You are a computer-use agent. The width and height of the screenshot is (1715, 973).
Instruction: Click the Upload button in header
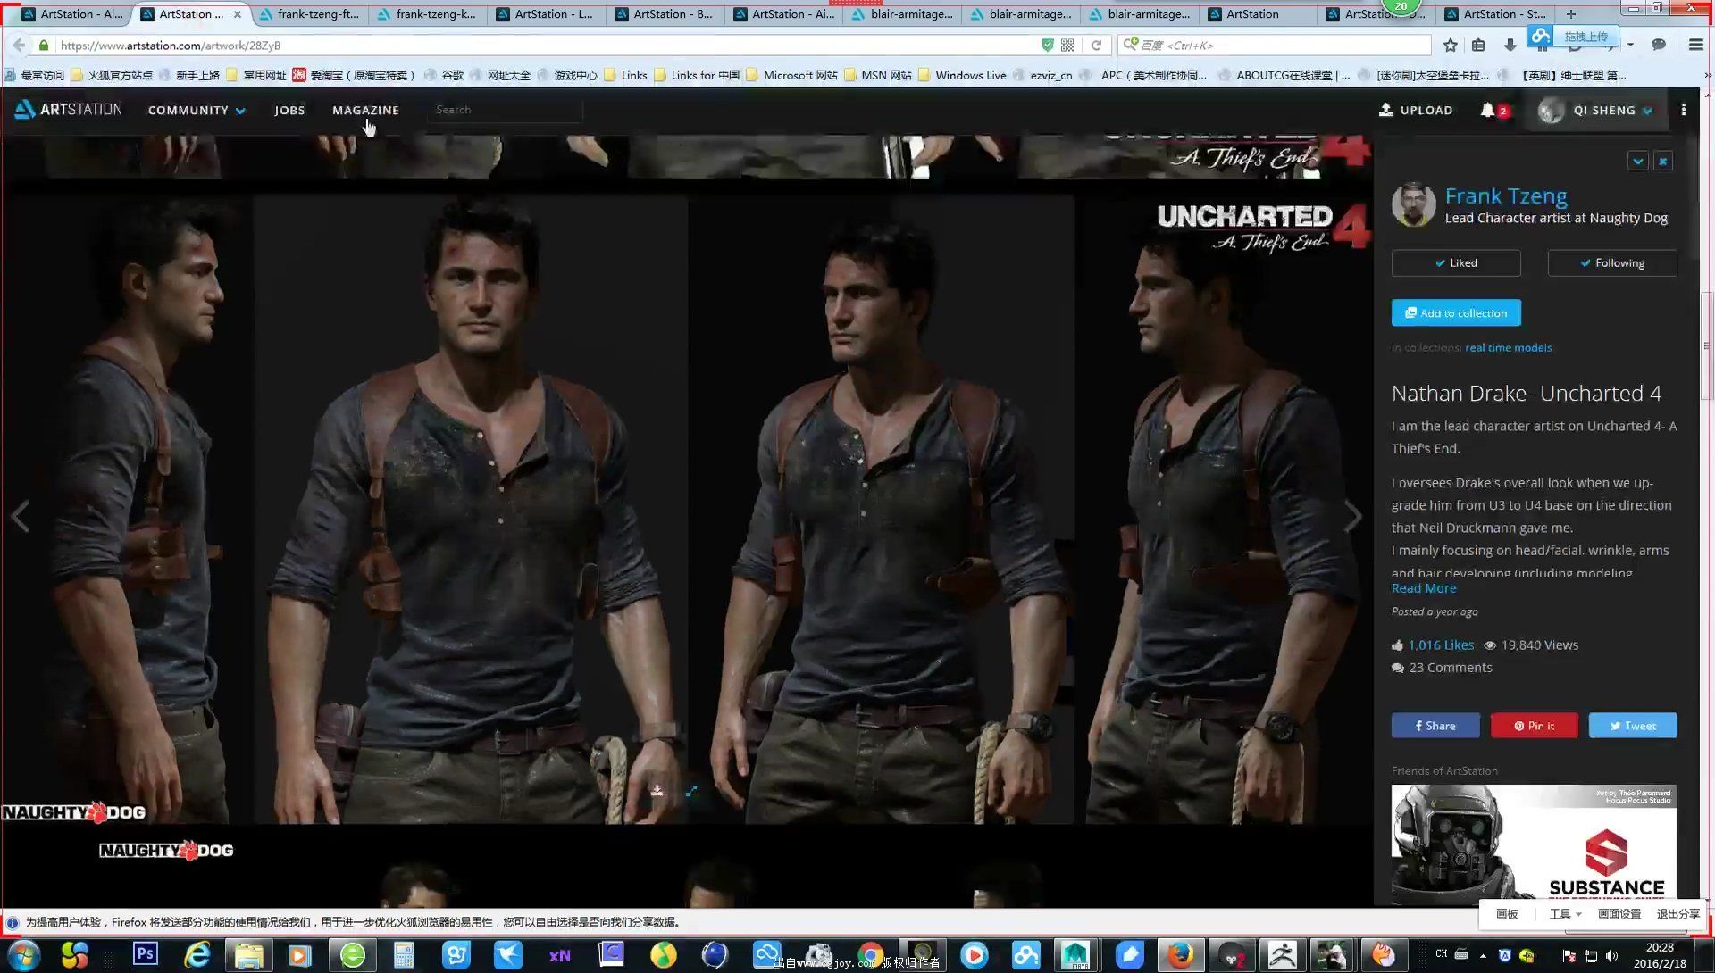coord(1416,110)
